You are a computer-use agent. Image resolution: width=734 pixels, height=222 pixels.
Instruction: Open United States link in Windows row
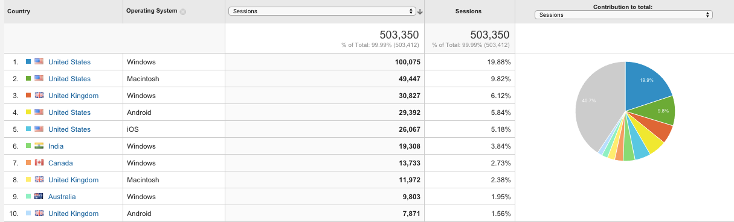click(x=69, y=62)
